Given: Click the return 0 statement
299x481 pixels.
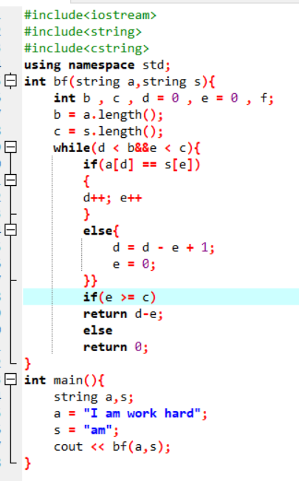Looking at the screenshot, I should [x=116, y=347].
